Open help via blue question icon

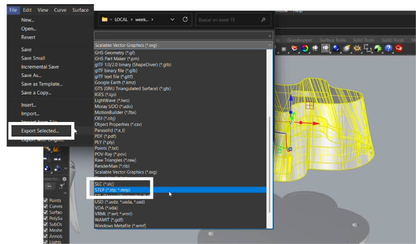coord(389,48)
